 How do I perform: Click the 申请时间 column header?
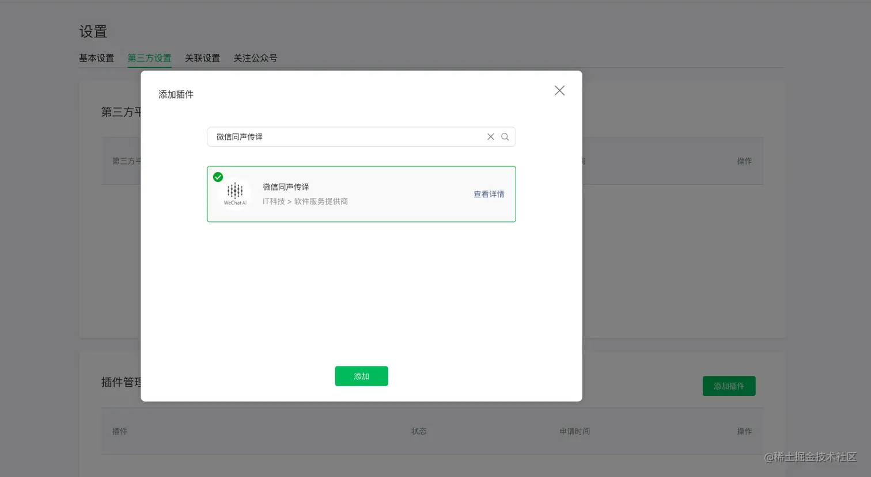point(574,432)
